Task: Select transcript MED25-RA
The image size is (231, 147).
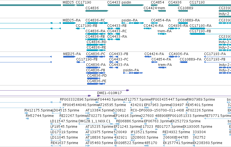Action: point(72,20)
